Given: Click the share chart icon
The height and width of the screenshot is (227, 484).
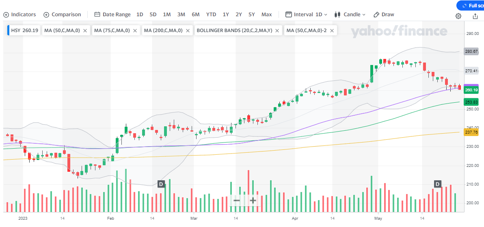Looking at the screenshot, I should pos(475,16).
